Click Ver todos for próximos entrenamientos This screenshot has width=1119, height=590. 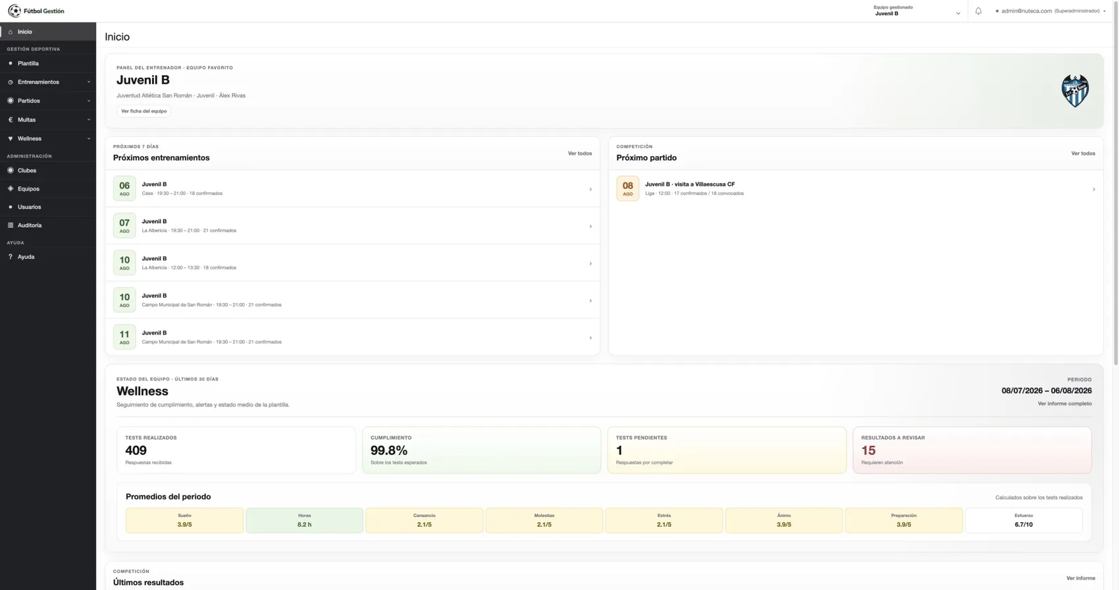[580, 153]
